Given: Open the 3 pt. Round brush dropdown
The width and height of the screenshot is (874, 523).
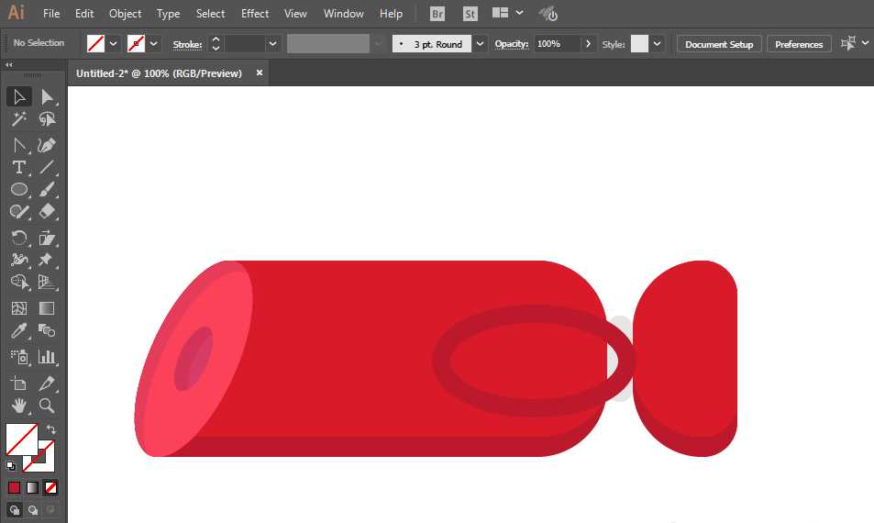Looking at the screenshot, I should coord(480,43).
